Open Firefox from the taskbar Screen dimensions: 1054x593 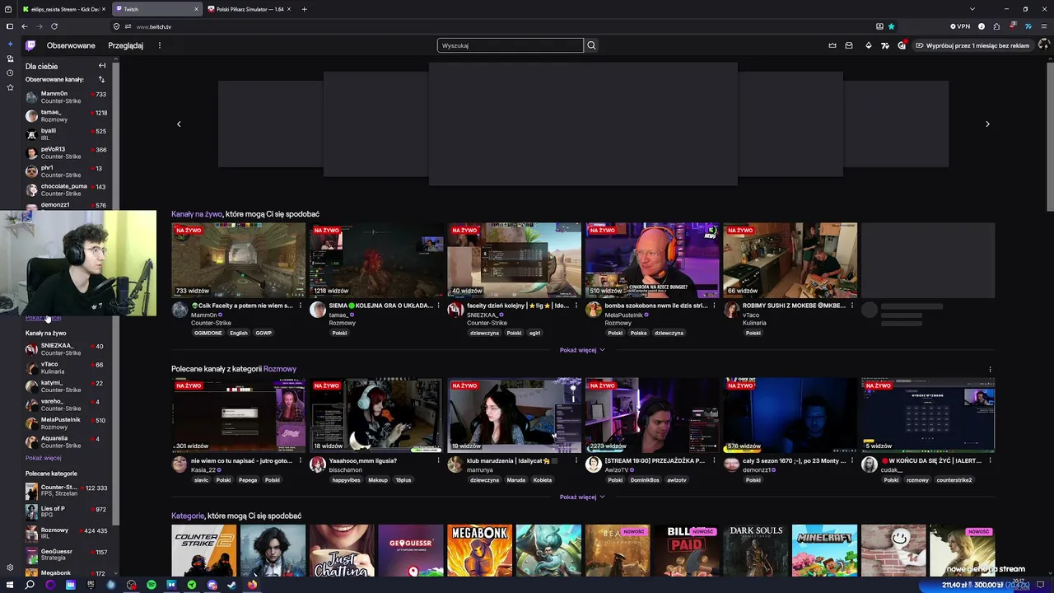coord(252,585)
